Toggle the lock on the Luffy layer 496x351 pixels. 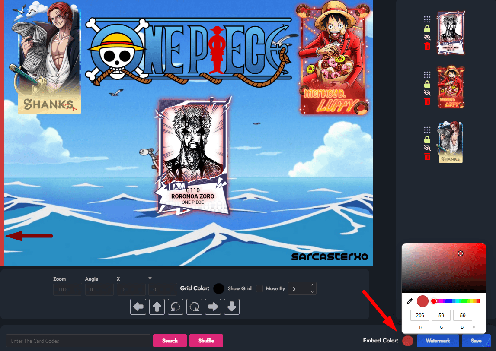tap(427, 84)
